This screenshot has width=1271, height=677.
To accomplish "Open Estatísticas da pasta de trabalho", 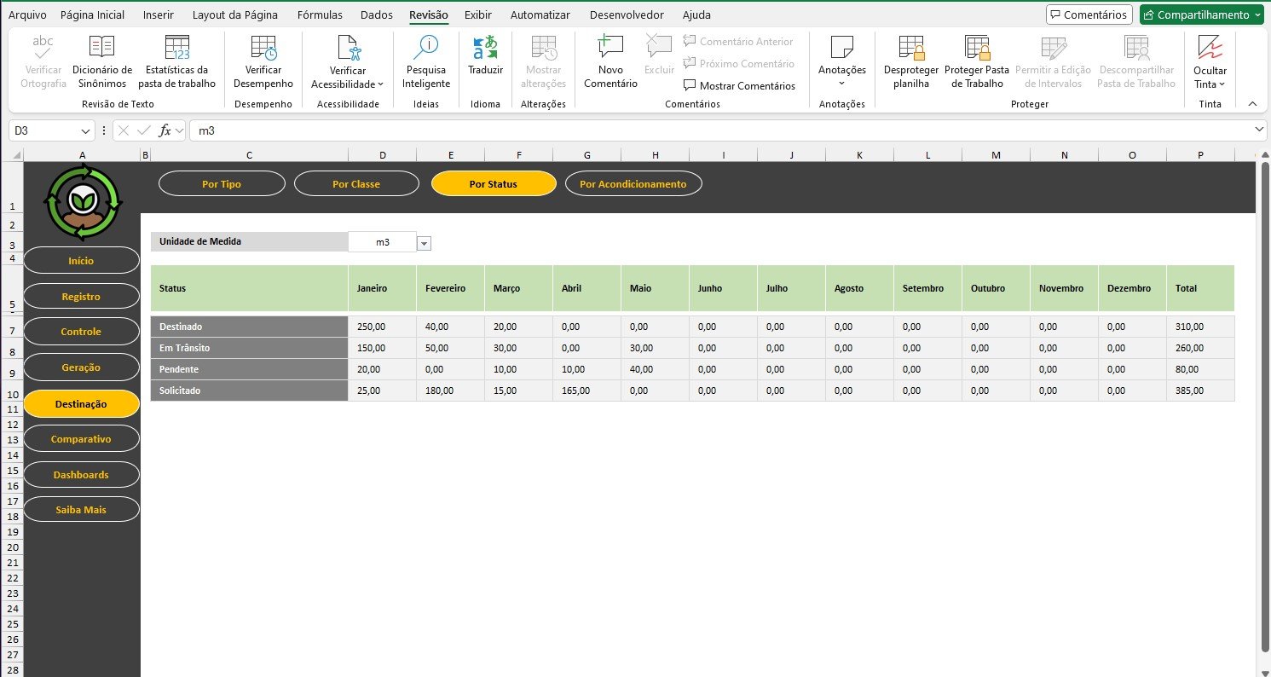I will tap(176, 49).
